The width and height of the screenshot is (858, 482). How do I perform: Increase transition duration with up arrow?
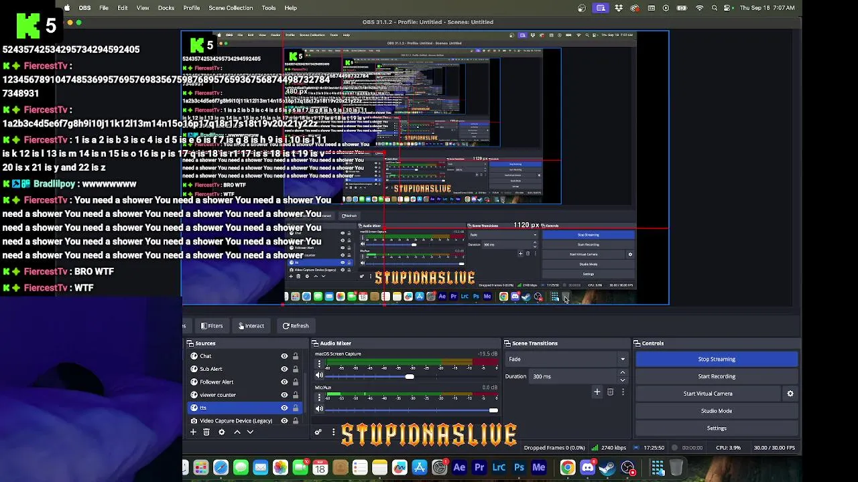623,373
